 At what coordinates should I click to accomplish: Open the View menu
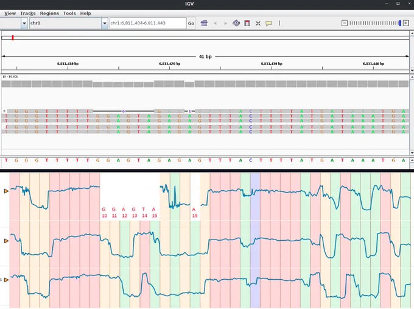pyautogui.click(x=10, y=13)
